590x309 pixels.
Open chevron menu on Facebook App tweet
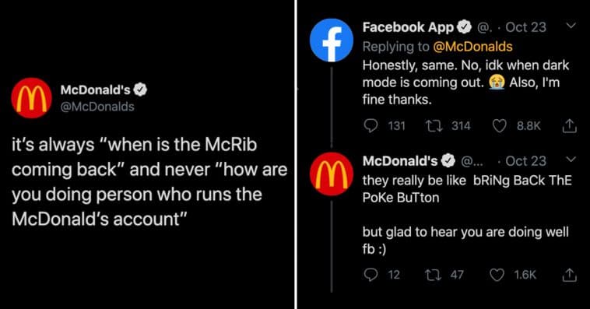pos(571,26)
